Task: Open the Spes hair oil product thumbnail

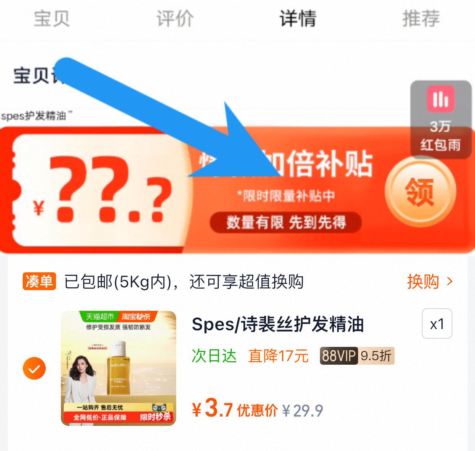Action: coord(119,368)
